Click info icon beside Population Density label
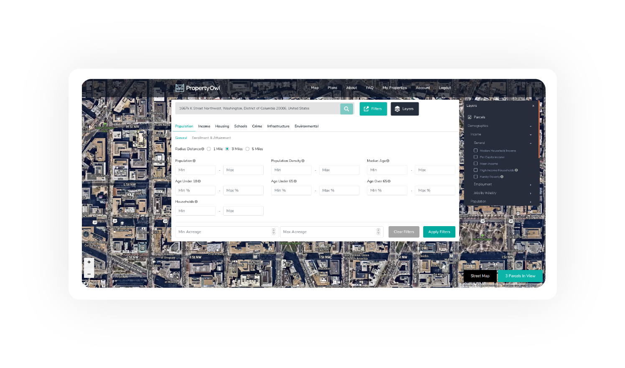Viewport: 625px width, 368px height. (x=303, y=161)
